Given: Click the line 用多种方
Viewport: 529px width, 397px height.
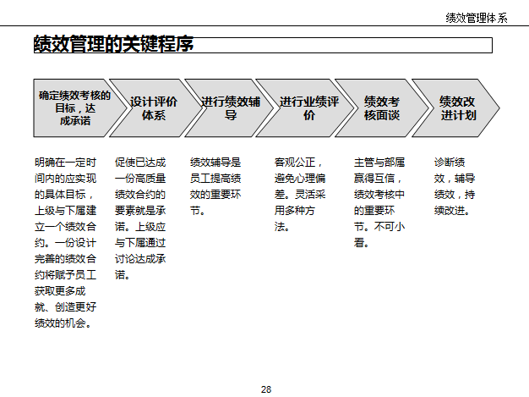Looking at the screenshot, I should 295,211.
